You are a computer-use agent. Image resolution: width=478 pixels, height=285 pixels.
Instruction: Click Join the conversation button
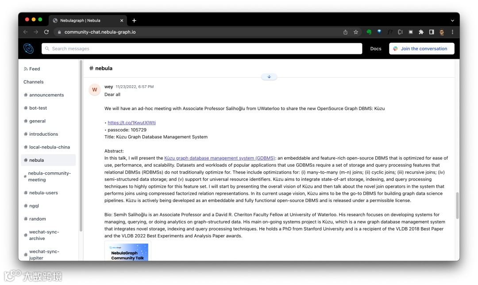[x=422, y=49]
